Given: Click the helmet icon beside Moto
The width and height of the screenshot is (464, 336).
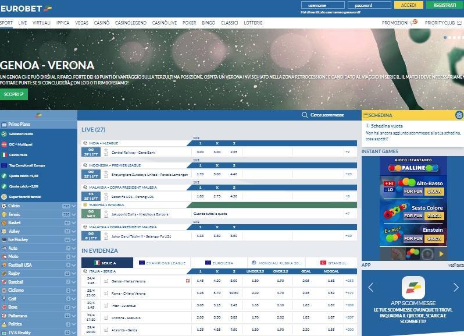Looking at the screenshot, I should pos(4,256).
